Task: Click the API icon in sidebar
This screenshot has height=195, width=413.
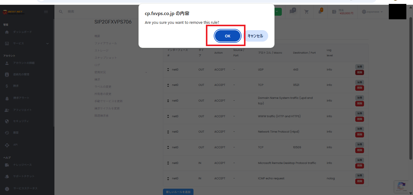Action: click(7, 145)
